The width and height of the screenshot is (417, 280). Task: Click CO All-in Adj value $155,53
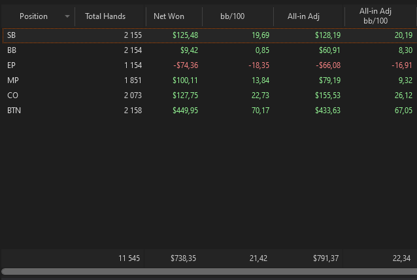tap(327, 96)
